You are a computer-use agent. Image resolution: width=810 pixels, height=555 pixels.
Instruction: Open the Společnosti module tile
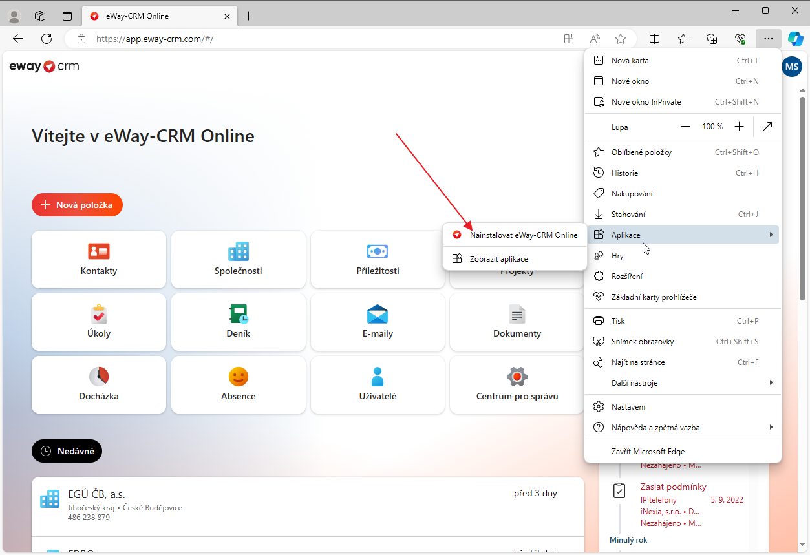point(239,259)
